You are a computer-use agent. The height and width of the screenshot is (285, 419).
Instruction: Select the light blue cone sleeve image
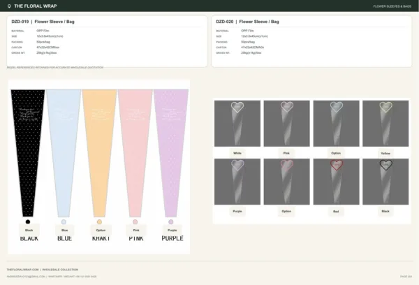coord(64,153)
